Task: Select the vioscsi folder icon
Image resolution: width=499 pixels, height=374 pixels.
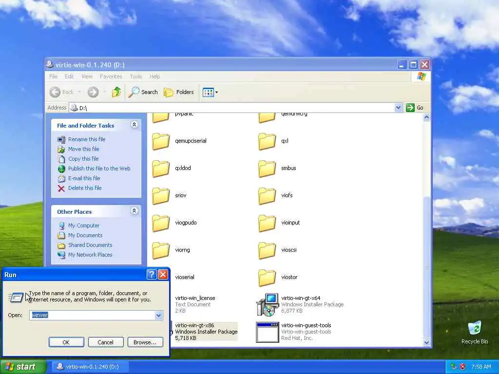Action: point(267,250)
